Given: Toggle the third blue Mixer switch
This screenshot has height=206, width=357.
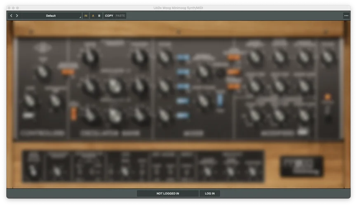Looking at the screenshot, I should click(183, 86).
